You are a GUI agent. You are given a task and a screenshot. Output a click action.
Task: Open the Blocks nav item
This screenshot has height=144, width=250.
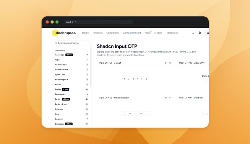(x=85, y=33)
